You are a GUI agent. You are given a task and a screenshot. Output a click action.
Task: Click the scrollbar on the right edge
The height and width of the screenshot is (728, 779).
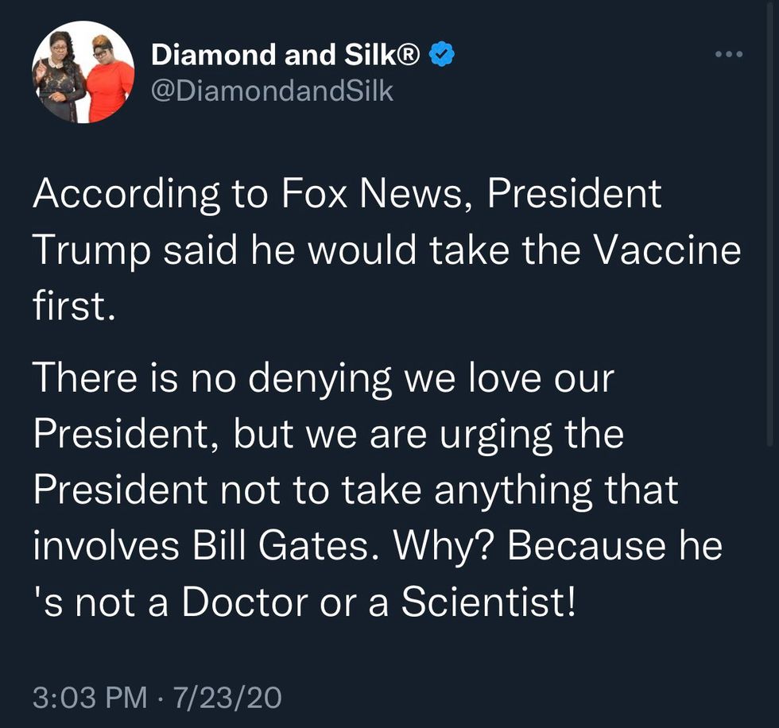[x=769, y=223]
